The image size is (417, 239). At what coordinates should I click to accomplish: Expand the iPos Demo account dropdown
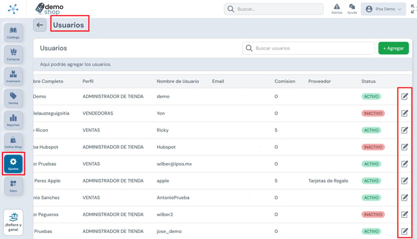click(383, 9)
